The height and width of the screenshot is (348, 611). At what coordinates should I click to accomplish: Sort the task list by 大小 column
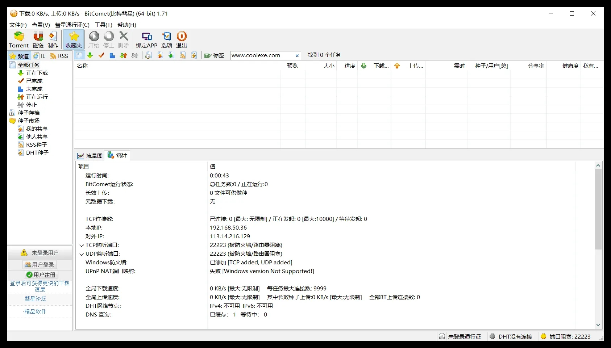321,66
